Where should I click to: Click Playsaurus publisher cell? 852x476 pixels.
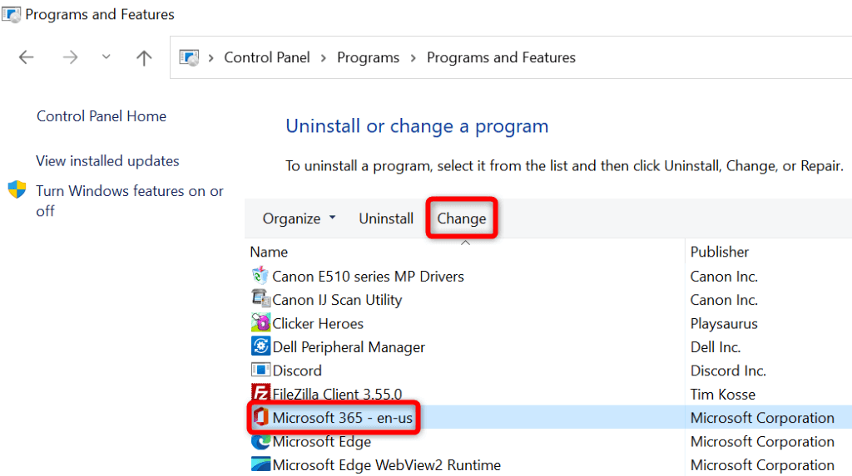tap(724, 323)
